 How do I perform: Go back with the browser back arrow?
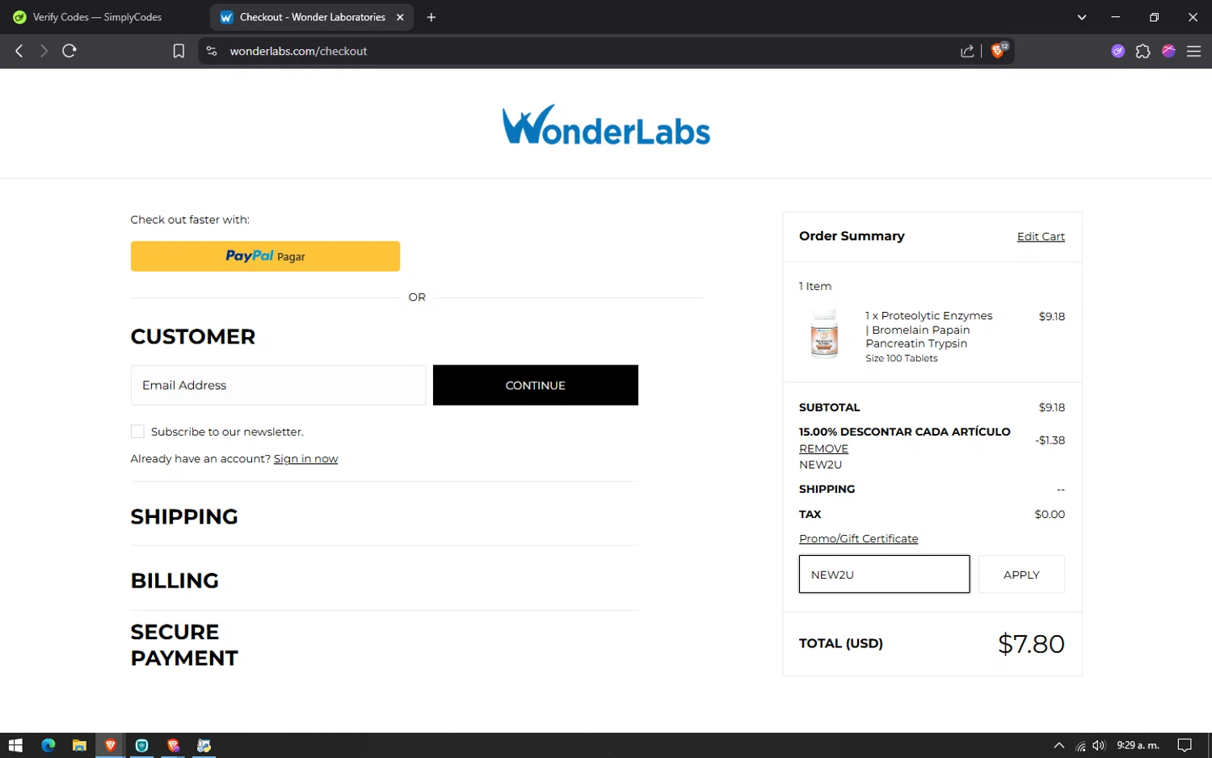click(x=19, y=51)
